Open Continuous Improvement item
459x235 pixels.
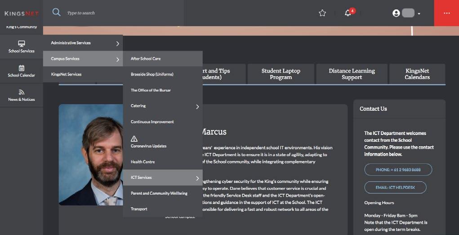(163, 122)
